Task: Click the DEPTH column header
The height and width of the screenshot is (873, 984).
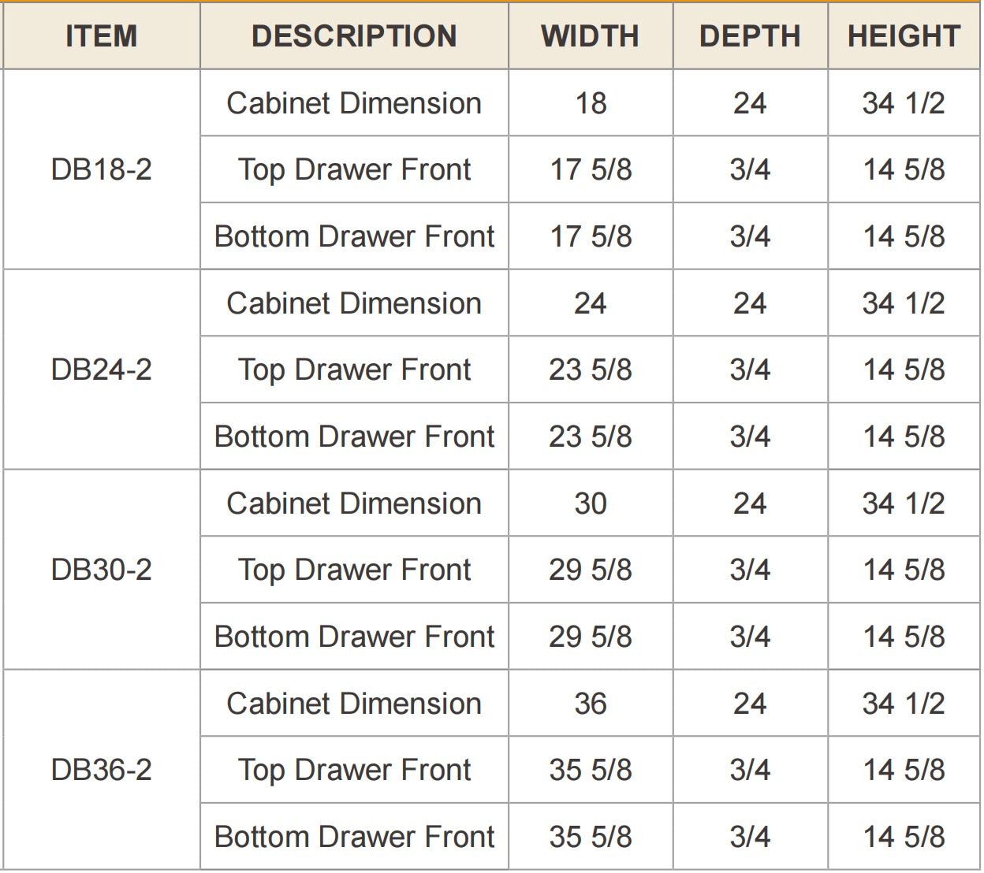Action: click(x=750, y=36)
